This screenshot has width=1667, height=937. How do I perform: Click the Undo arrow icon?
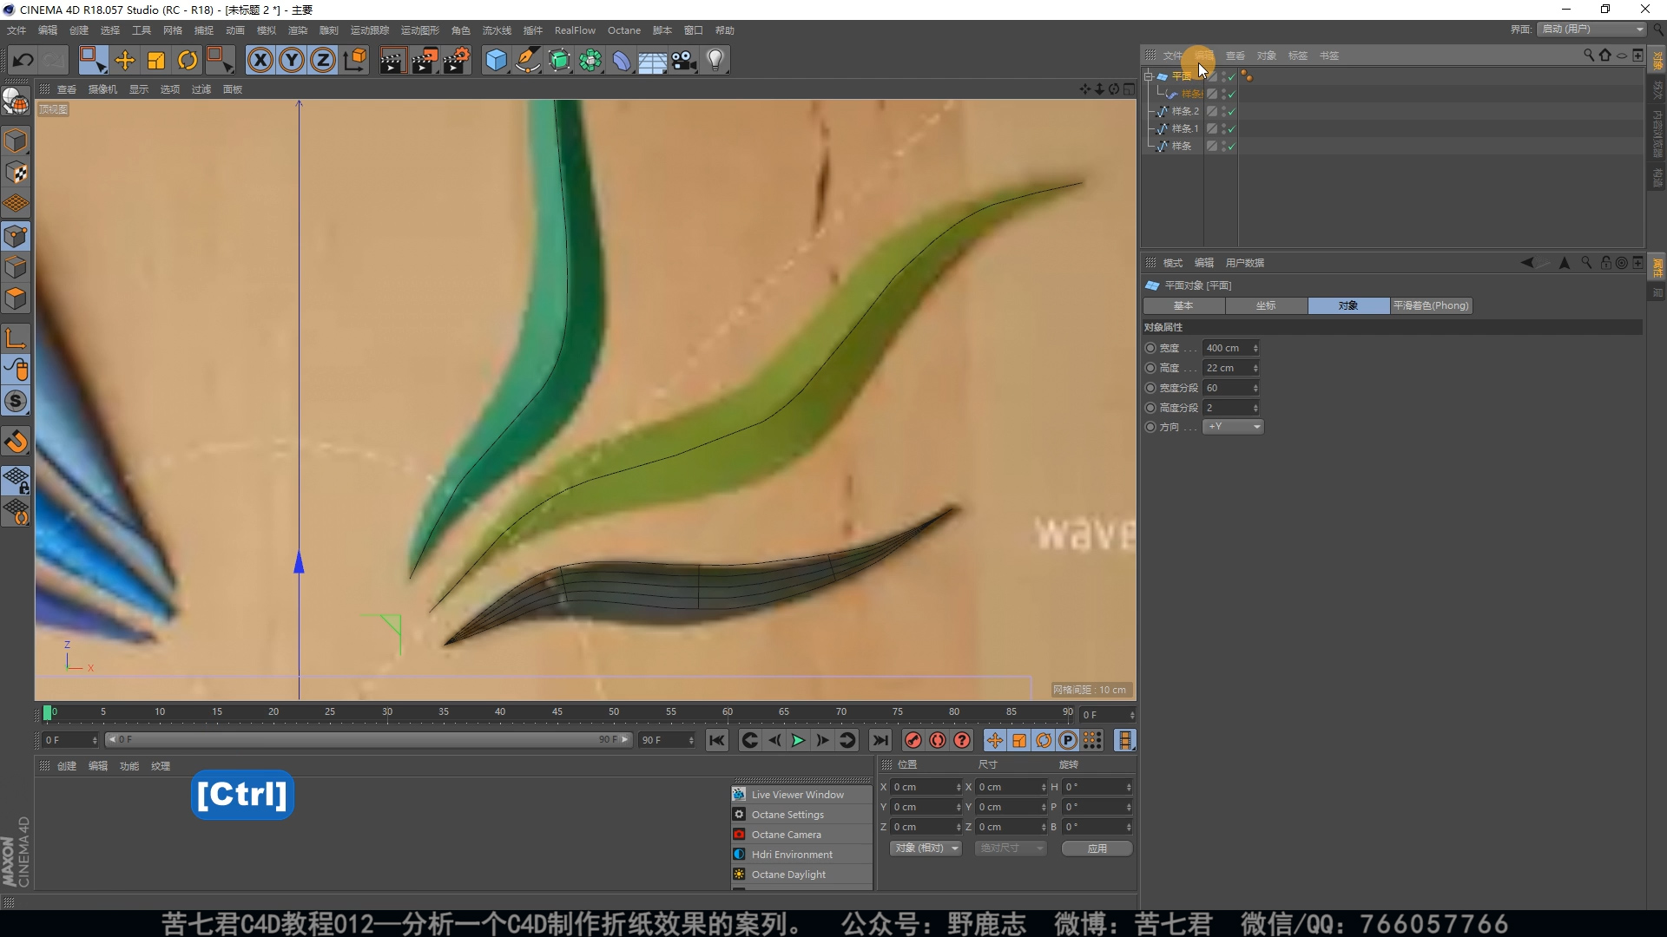coord(23,60)
